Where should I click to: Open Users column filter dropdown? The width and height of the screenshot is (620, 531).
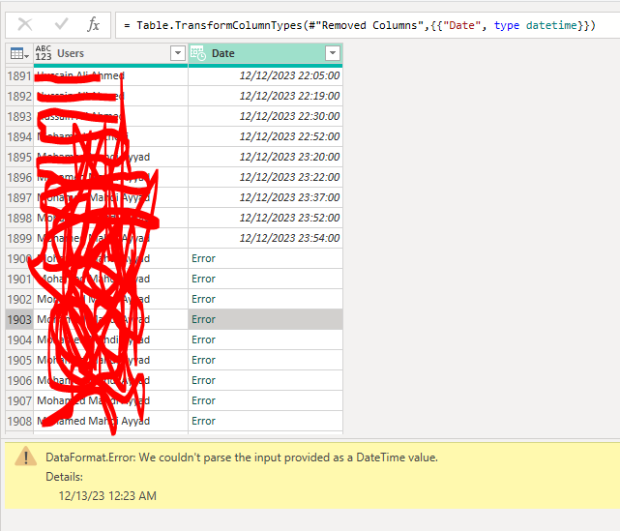click(x=178, y=53)
